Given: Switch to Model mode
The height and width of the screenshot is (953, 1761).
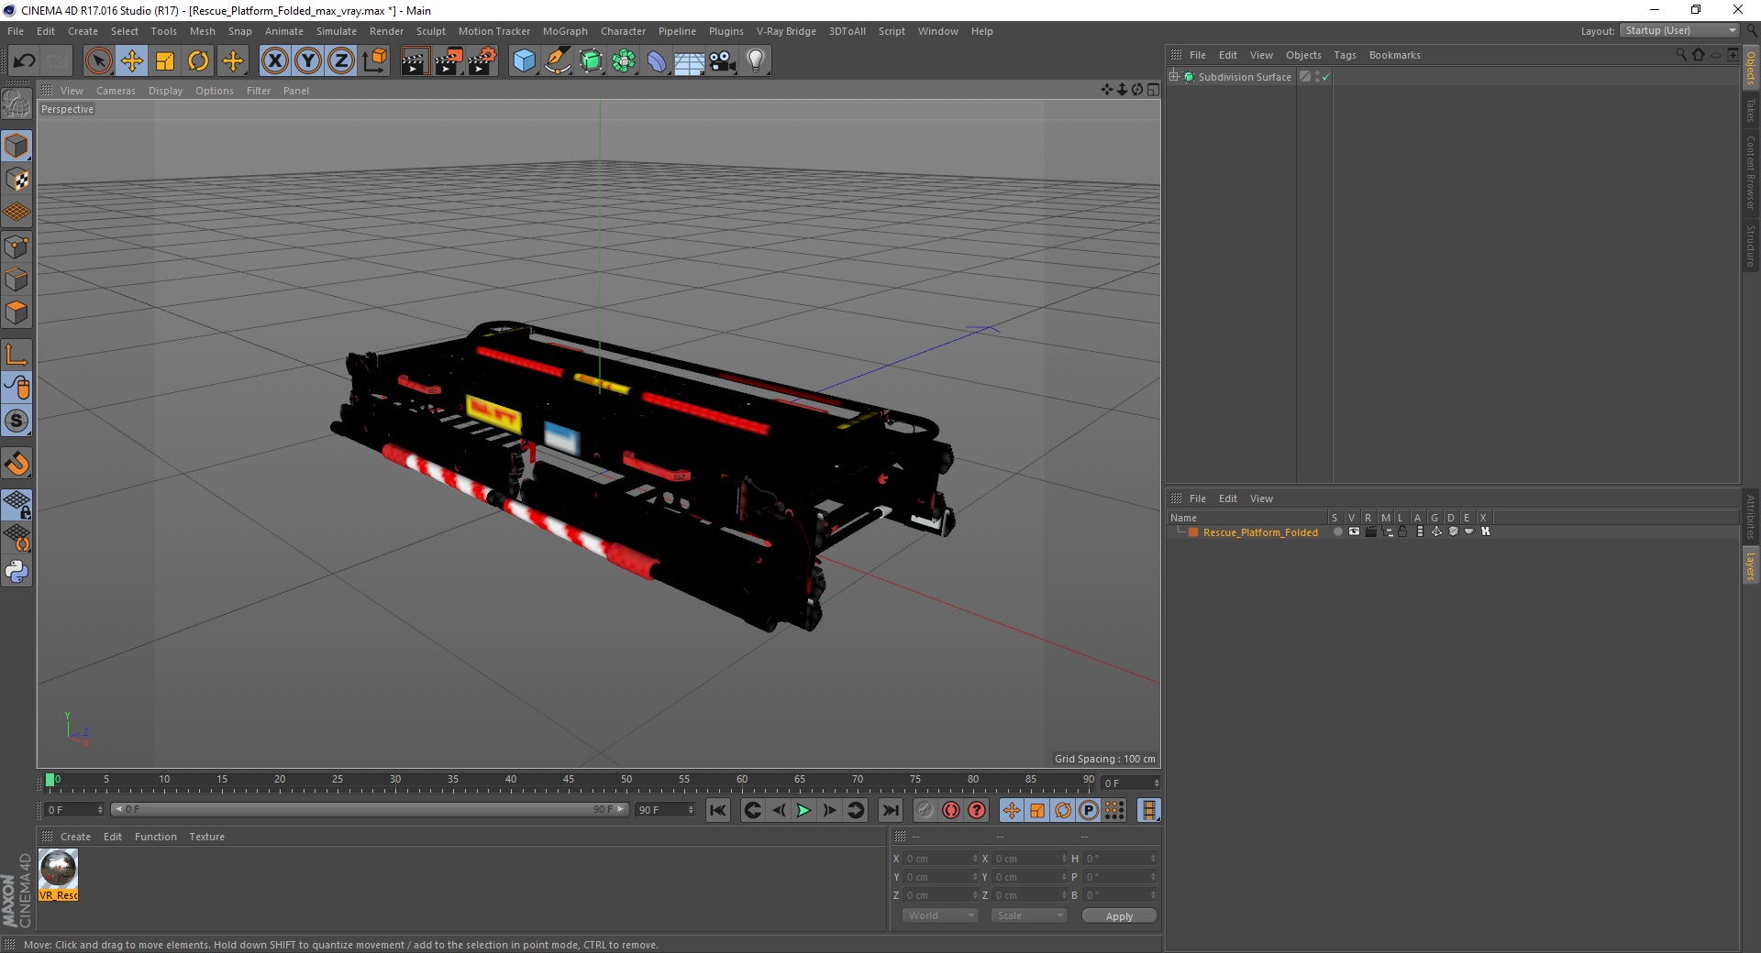Looking at the screenshot, I should tap(17, 147).
